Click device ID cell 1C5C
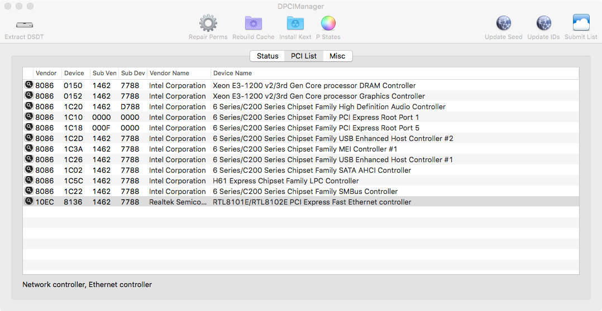 coord(73,181)
